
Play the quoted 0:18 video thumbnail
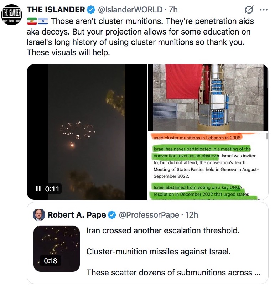[57, 248]
